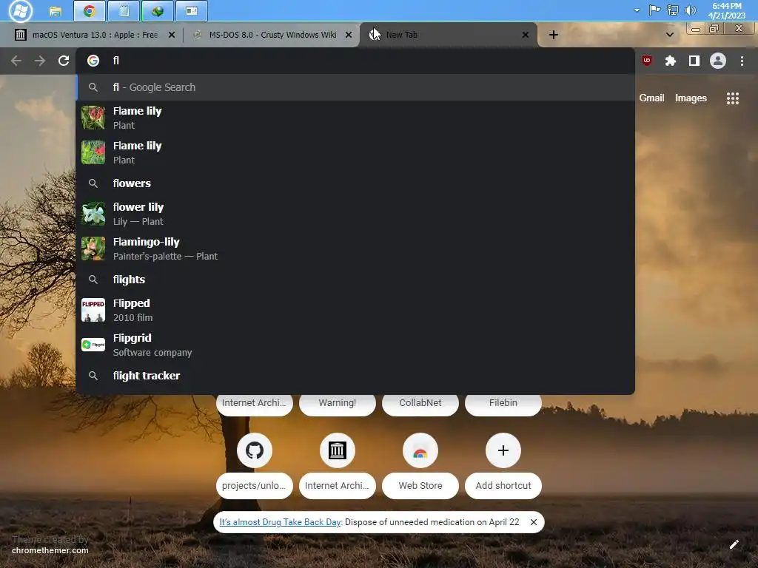Toggle the side panel icon

point(694,61)
